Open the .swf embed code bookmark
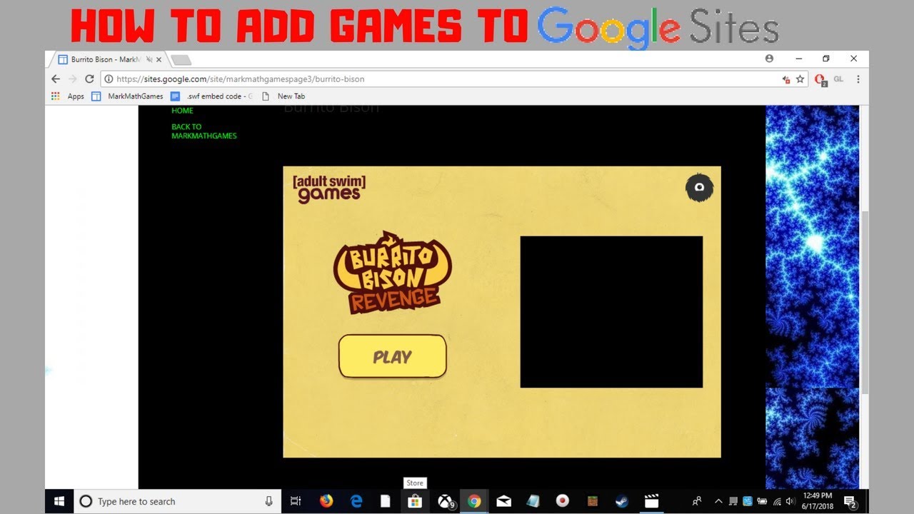The width and height of the screenshot is (914, 514). [x=211, y=96]
